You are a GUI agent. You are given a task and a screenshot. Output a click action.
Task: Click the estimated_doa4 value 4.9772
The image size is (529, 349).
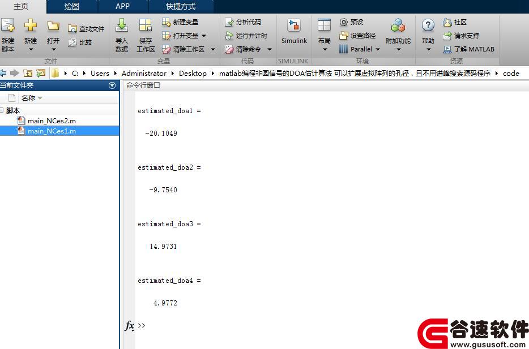coord(165,303)
